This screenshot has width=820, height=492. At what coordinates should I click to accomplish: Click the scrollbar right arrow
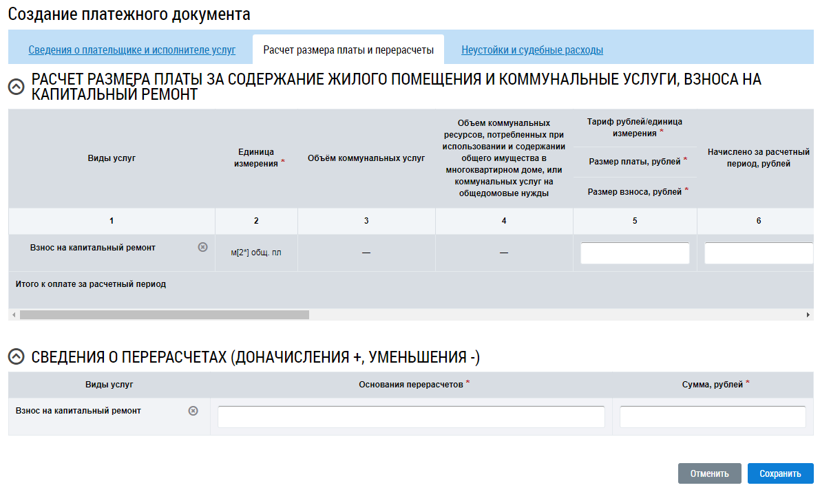click(808, 314)
